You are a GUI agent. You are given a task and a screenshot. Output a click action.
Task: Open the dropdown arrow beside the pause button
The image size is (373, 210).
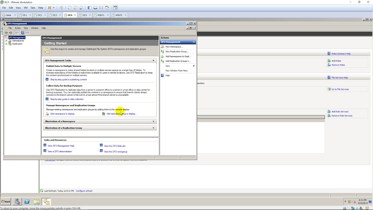(x=54, y=8)
